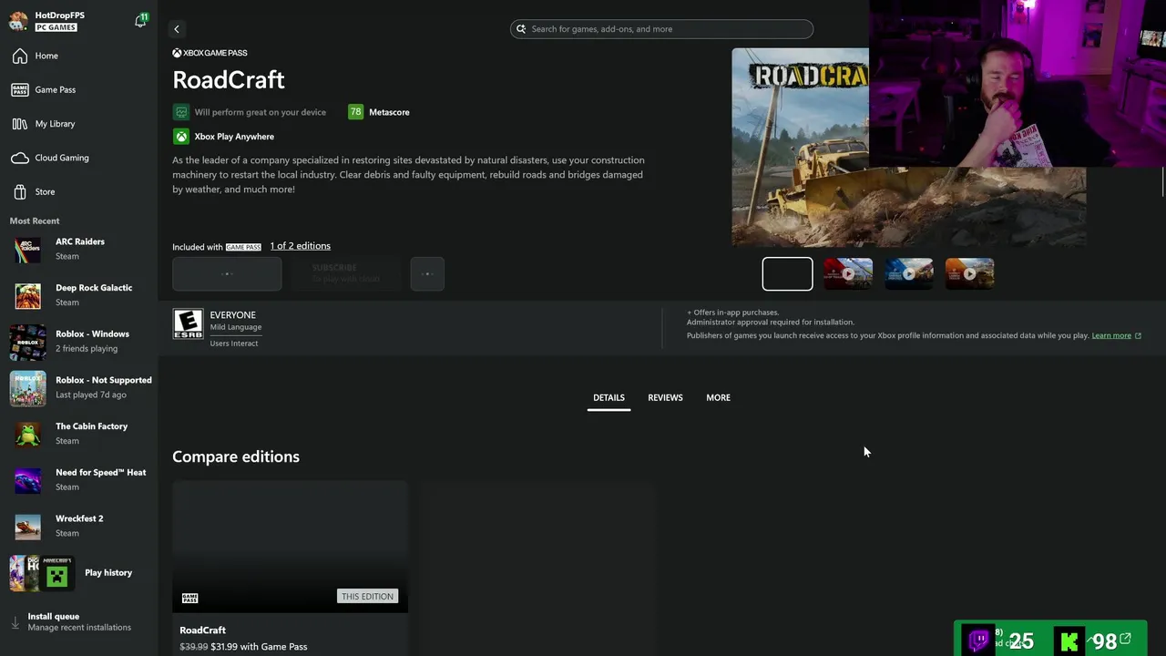
Task: Click the Xbox Game Pass logo label
Action: click(x=210, y=53)
